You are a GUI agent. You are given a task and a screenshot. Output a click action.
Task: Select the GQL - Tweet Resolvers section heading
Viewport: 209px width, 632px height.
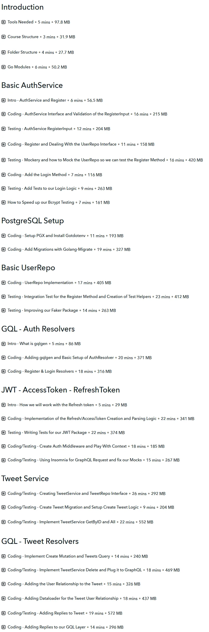40,541
